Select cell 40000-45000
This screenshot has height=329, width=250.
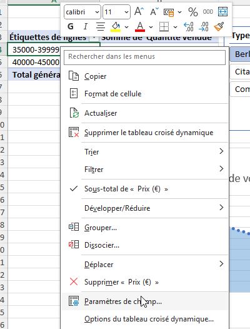(34, 62)
